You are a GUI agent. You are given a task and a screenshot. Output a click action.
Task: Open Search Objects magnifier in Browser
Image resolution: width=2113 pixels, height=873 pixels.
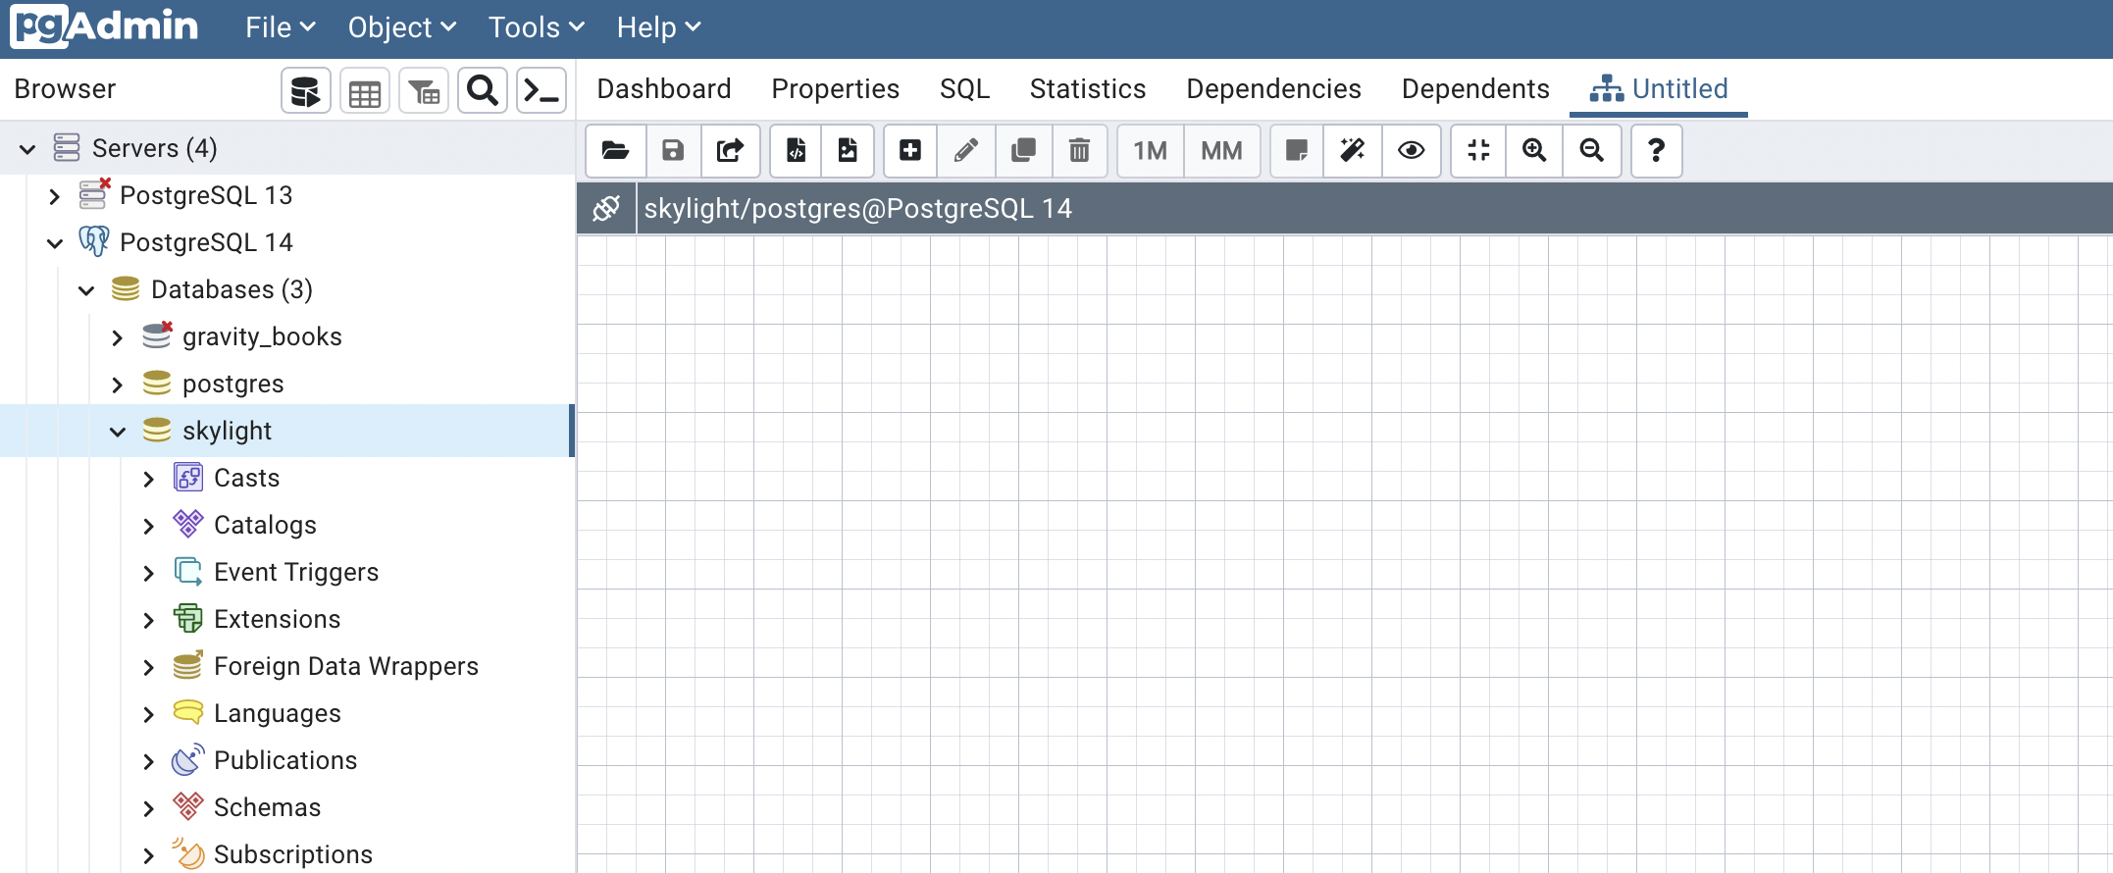483,91
